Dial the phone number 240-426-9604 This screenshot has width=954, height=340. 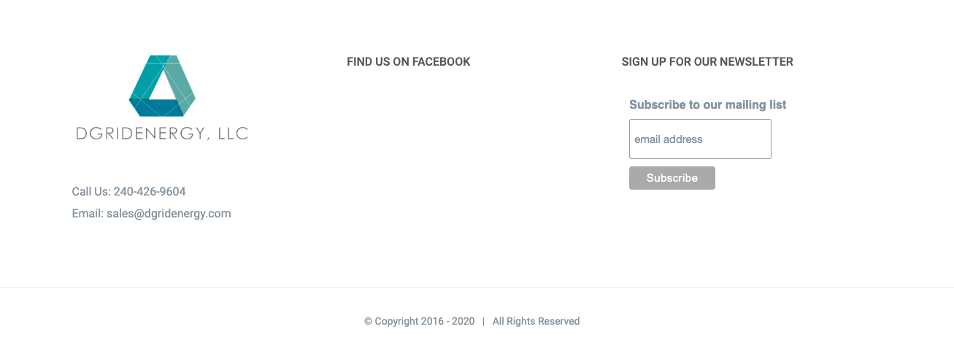(150, 192)
